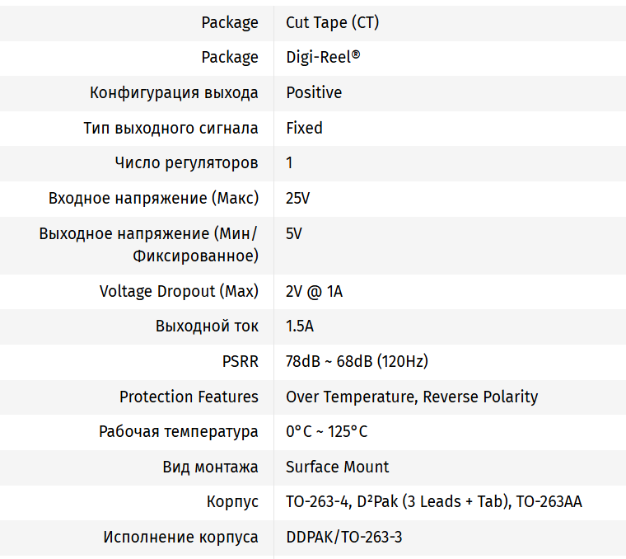Viewport: 626px width, 559px height.
Task: Click the "Surface Mount" mounting value
Action: (x=337, y=467)
